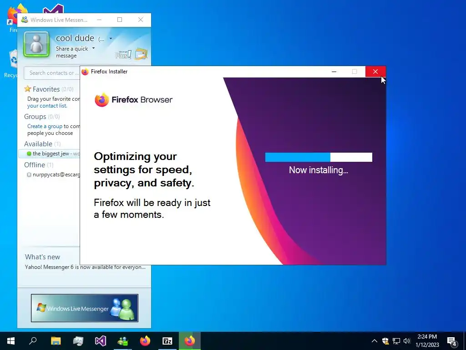This screenshot has height=350, width=466.
Task: Switch to Windows Live Messenger taskbar icon
Action: [x=123, y=341]
